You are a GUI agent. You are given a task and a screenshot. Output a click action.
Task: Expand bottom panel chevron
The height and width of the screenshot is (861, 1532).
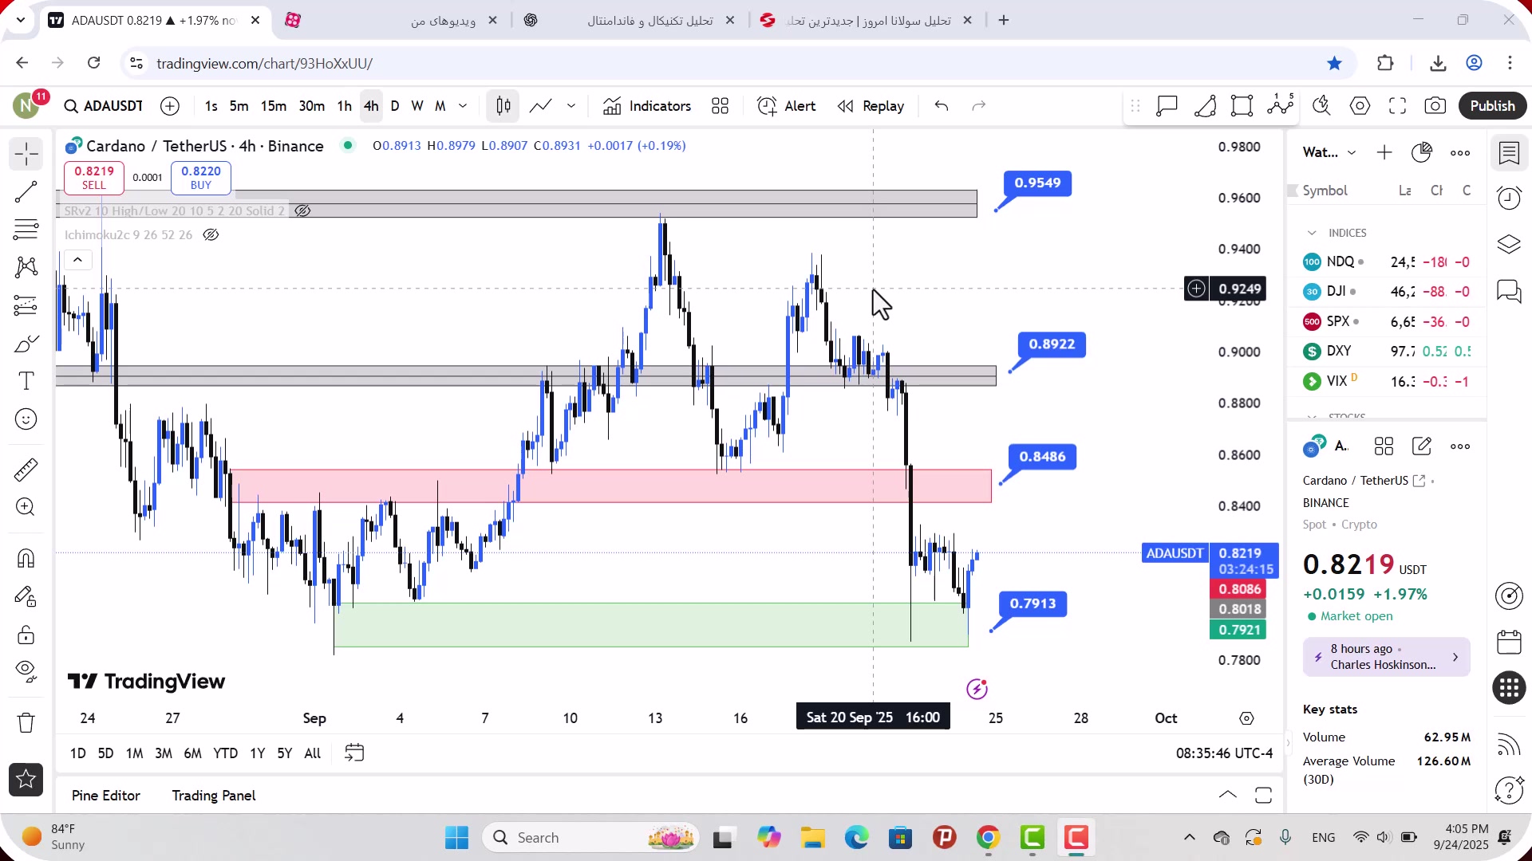coord(1227,796)
